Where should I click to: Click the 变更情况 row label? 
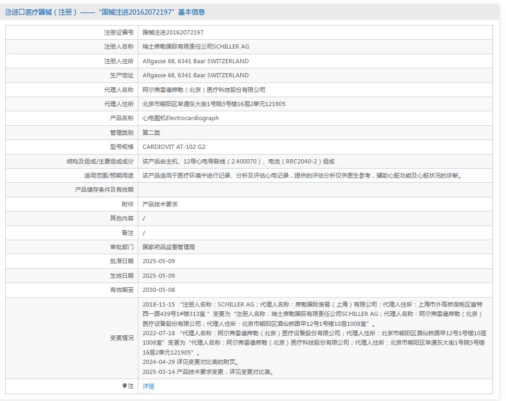pyautogui.click(x=121, y=338)
